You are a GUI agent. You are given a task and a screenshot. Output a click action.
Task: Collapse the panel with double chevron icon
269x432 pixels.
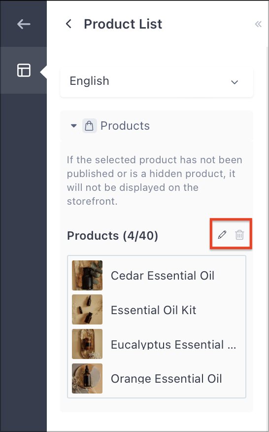point(258,24)
